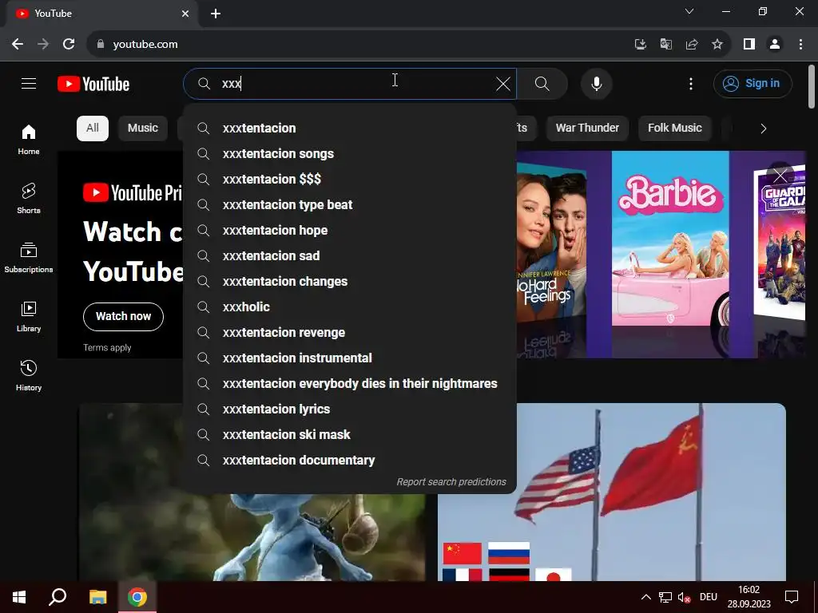This screenshot has height=613, width=818.
Task: Start voice search with the microphone
Action: [x=596, y=83]
